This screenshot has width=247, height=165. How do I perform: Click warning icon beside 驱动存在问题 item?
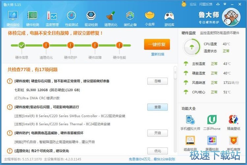click(10, 107)
